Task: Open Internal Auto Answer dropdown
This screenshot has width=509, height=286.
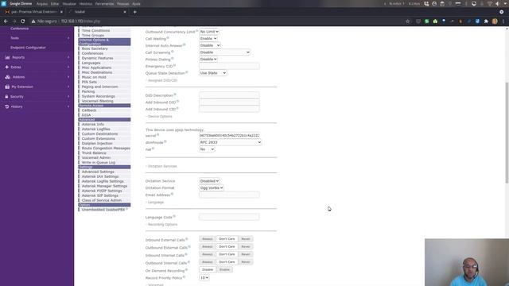Action: [x=210, y=45]
